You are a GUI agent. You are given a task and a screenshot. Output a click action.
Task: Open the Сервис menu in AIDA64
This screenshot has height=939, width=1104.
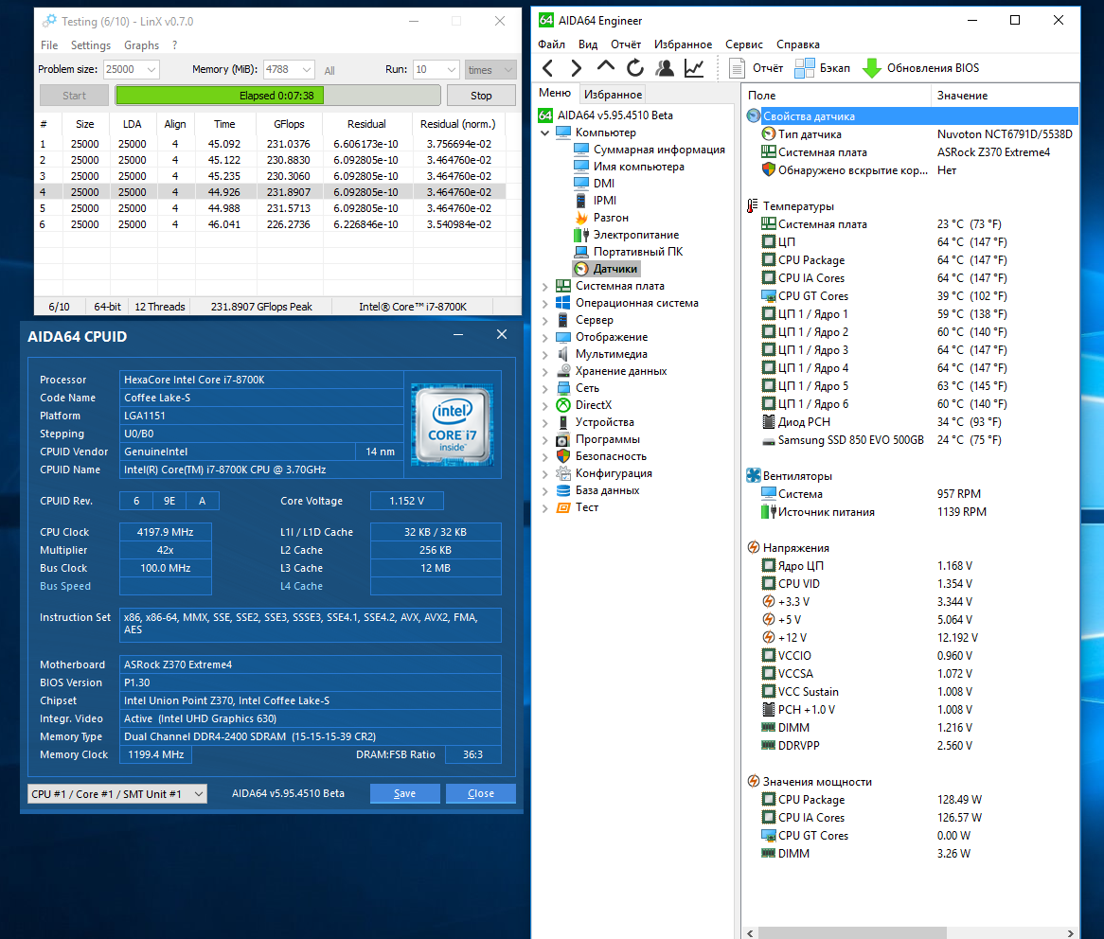(744, 44)
